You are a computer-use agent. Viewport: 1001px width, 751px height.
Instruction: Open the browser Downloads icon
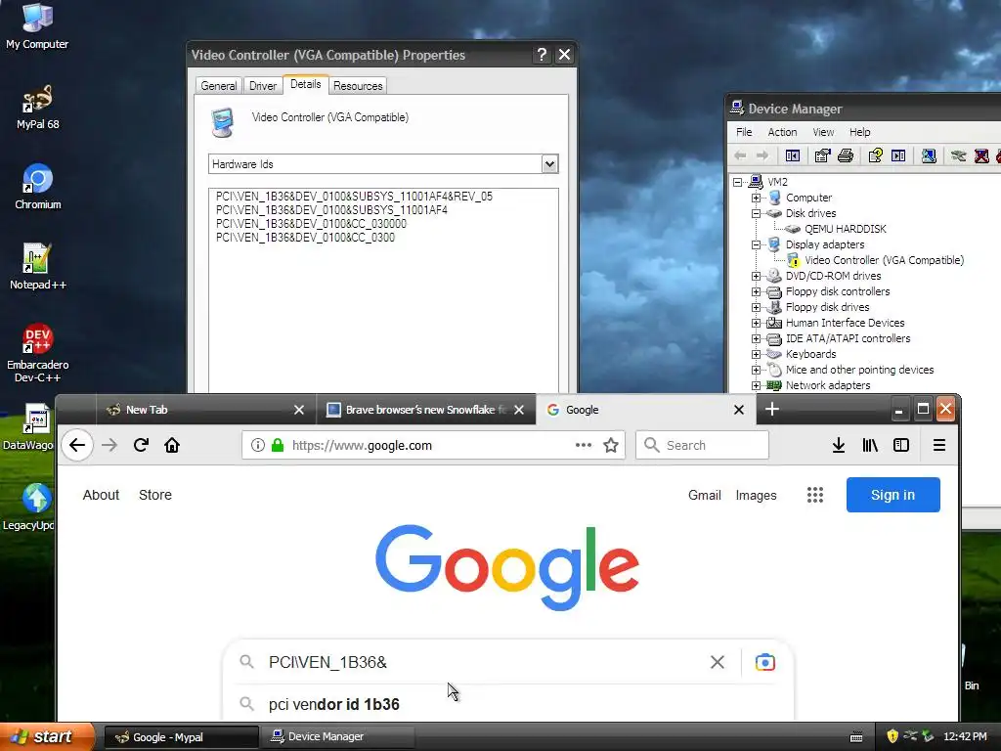(839, 445)
